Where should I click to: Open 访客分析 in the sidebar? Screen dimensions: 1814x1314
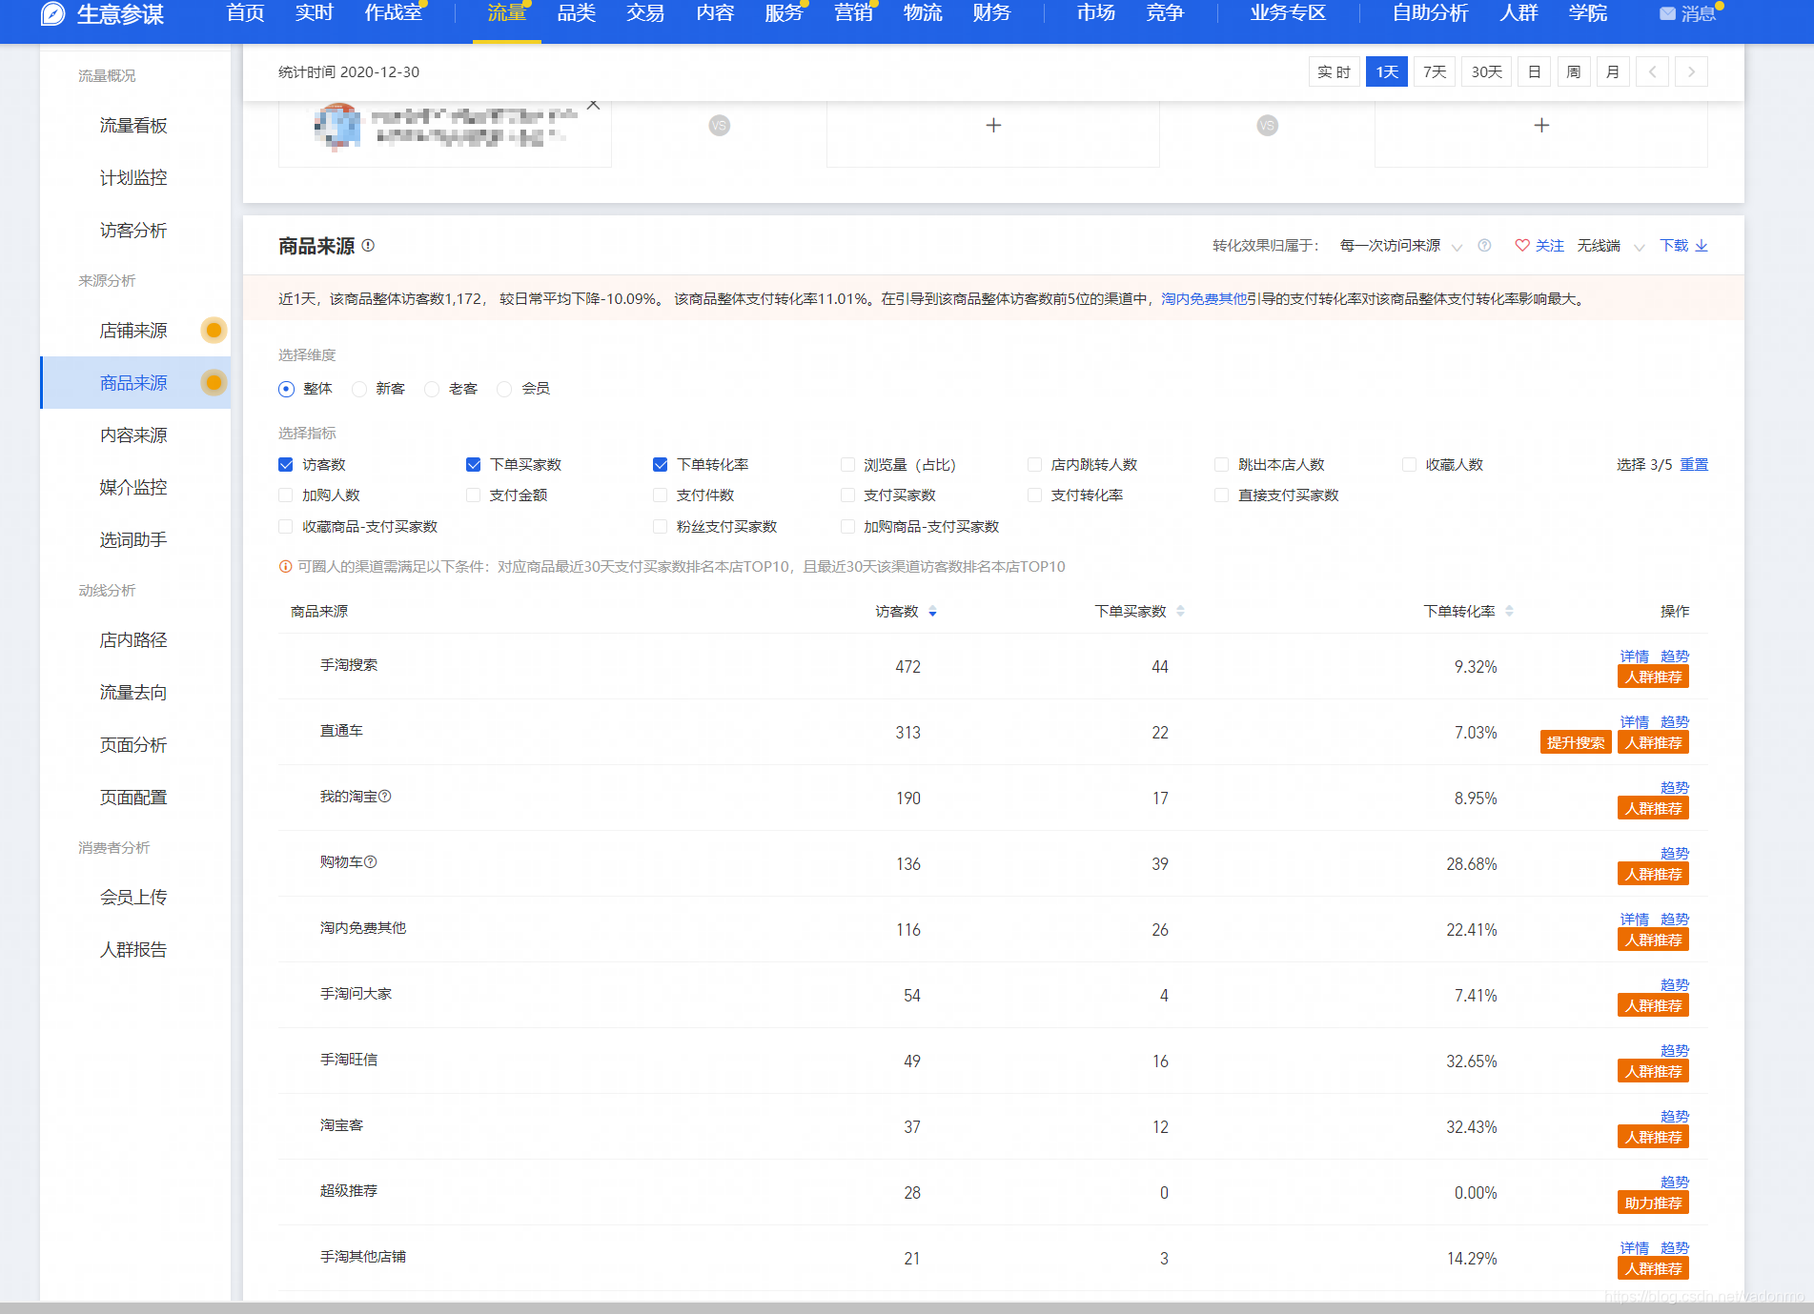[133, 230]
